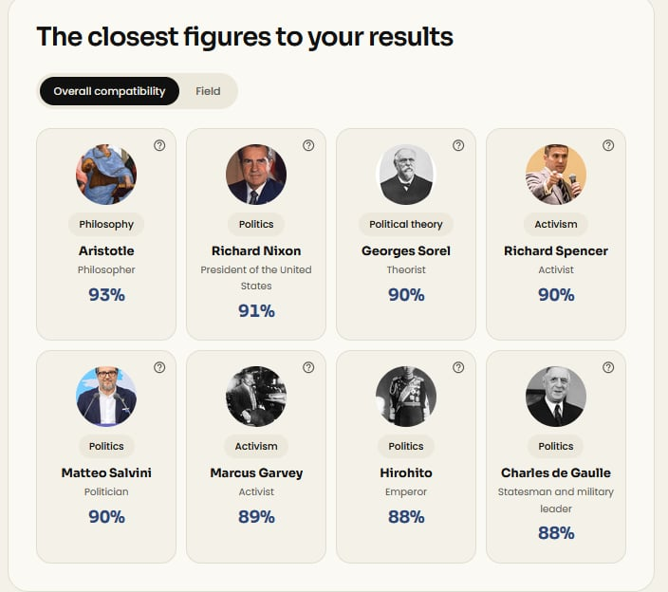Viewport: 668px width, 592px height.
Task: Open Hirohito's portrait image
Action: point(406,396)
